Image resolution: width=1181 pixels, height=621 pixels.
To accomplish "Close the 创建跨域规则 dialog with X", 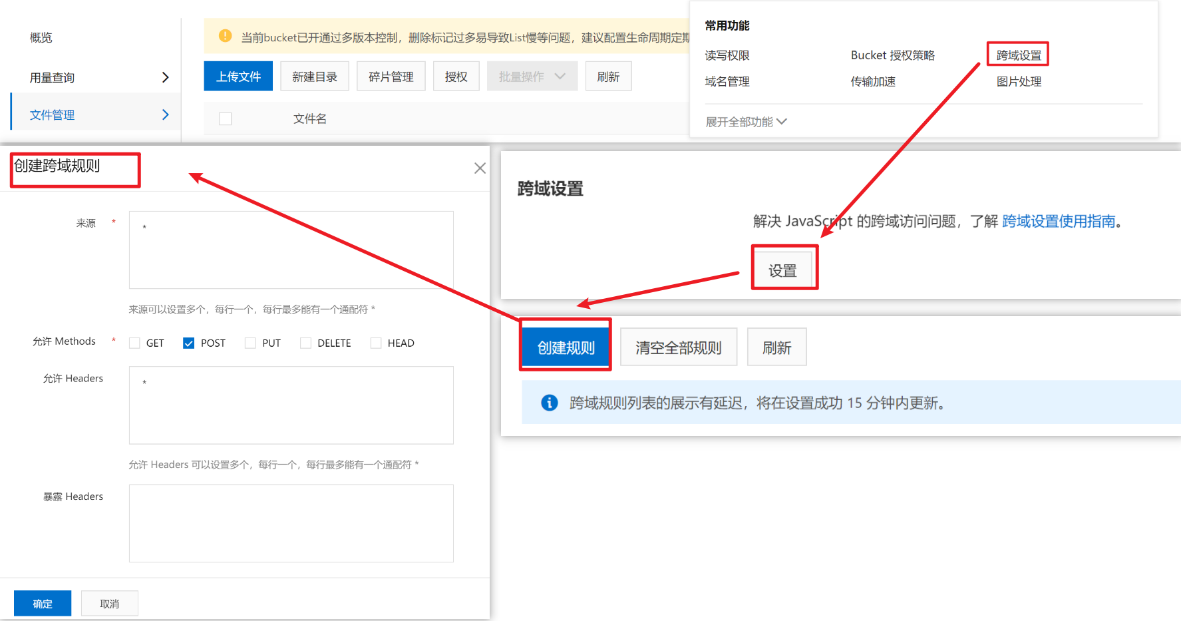I will click(x=480, y=168).
